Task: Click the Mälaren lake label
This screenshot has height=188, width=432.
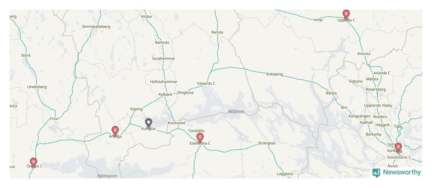Action: 236,112
